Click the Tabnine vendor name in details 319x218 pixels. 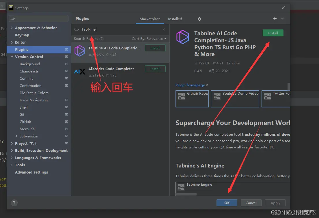tap(233, 63)
